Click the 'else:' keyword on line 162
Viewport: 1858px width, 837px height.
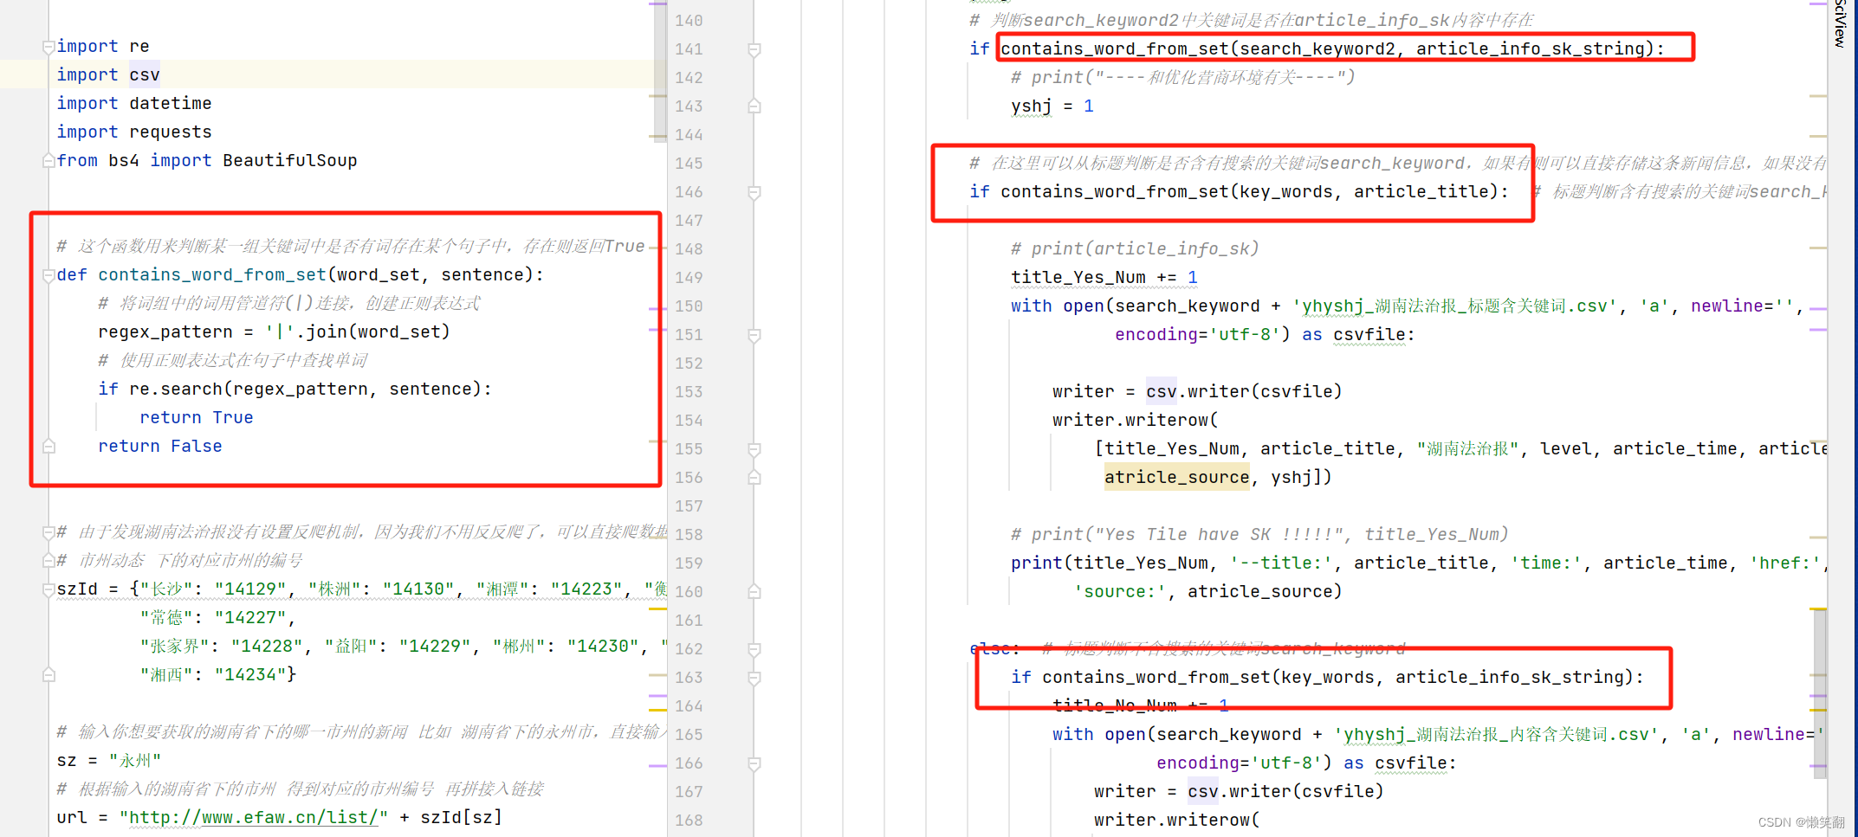coord(995,649)
